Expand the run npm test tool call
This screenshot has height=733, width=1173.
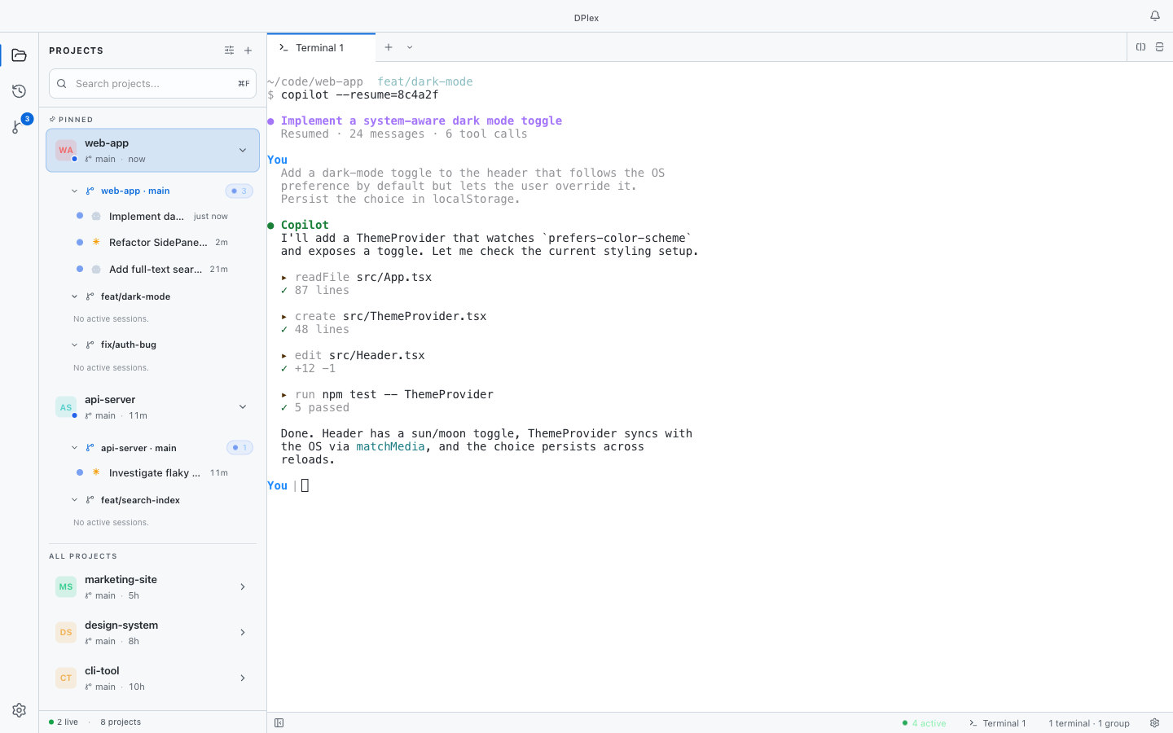click(387, 394)
